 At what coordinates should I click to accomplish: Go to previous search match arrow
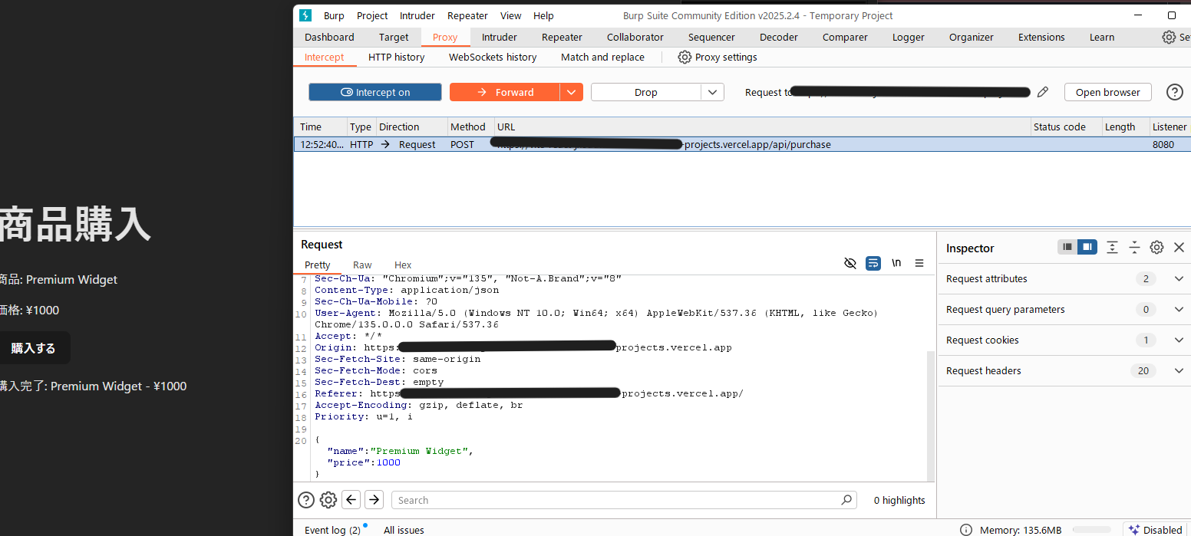[351, 500]
